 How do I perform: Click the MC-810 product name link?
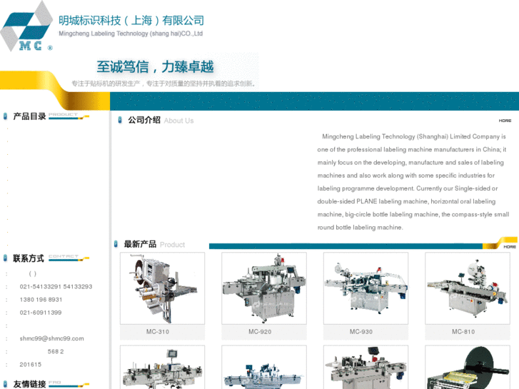[463, 332]
